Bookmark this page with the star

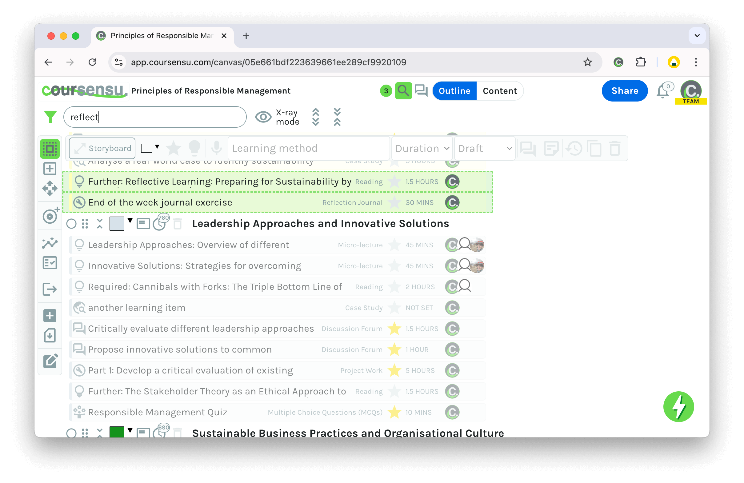[588, 62]
